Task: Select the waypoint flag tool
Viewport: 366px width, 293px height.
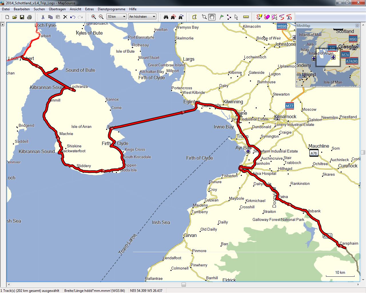Action: (x=222, y=17)
